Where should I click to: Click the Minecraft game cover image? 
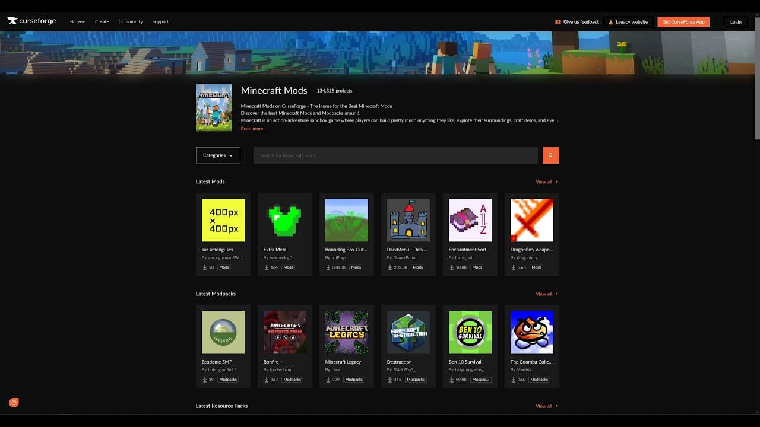[x=214, y=107]
